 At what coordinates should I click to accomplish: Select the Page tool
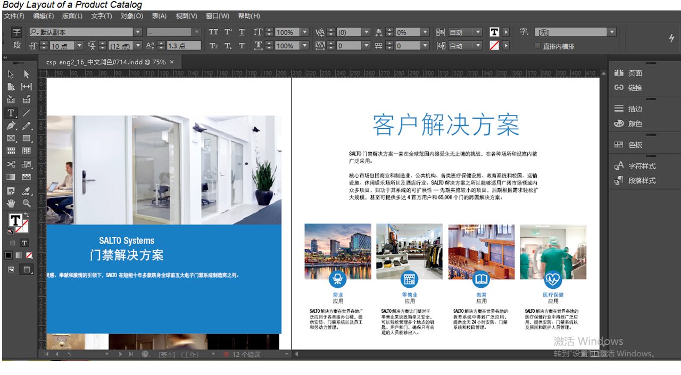(11, 87)
